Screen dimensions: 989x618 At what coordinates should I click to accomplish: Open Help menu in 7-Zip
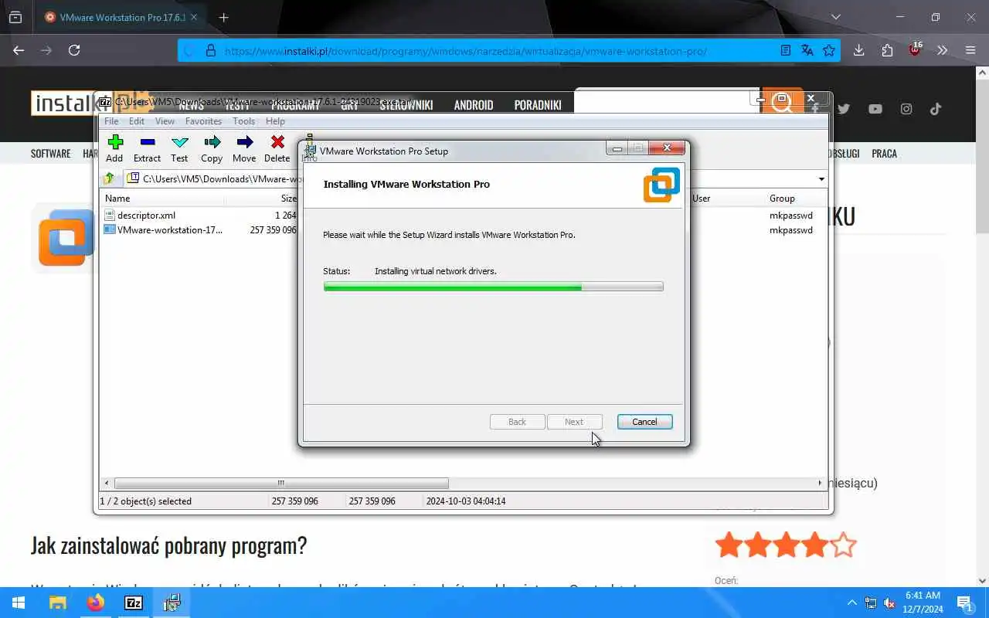click(275, 121)
